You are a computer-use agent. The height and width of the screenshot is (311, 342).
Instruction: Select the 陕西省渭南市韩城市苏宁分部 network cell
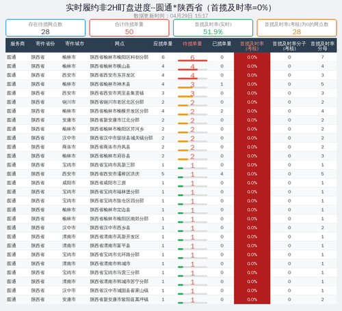tap(119, 282)
